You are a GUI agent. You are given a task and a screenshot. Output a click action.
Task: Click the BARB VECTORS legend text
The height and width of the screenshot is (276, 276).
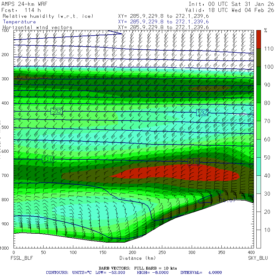(138, 268)
